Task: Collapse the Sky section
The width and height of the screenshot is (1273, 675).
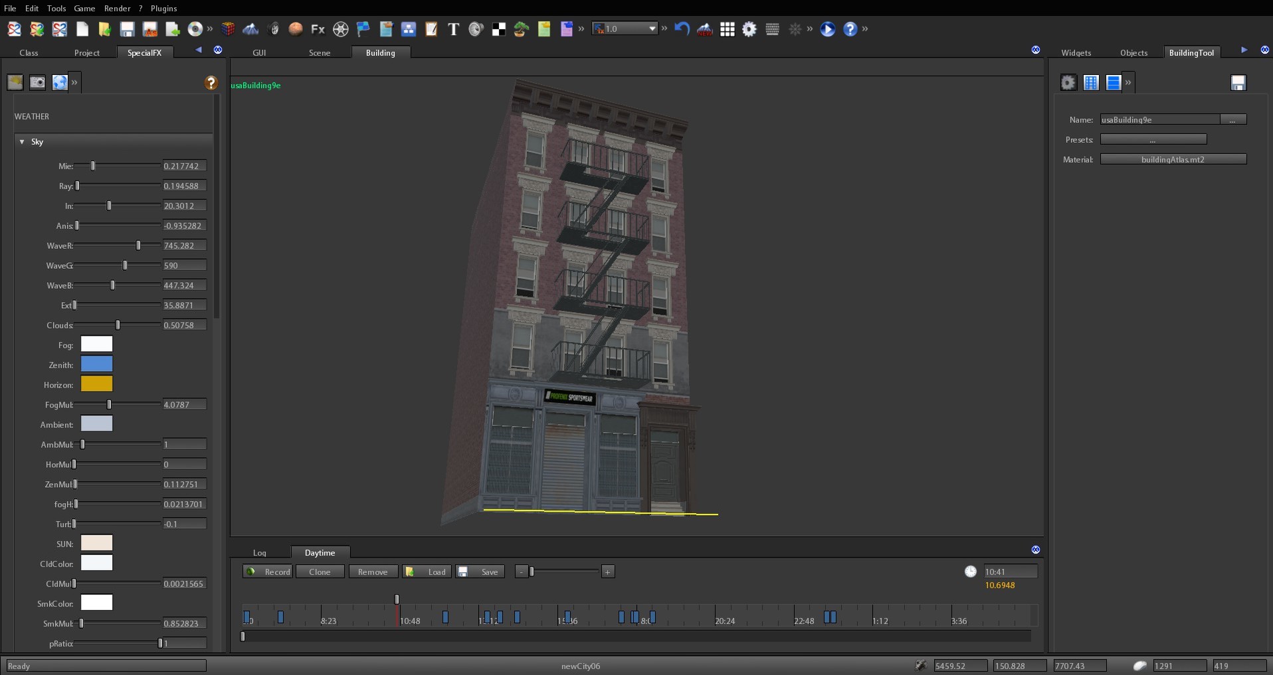Action: tap(21, 142)
